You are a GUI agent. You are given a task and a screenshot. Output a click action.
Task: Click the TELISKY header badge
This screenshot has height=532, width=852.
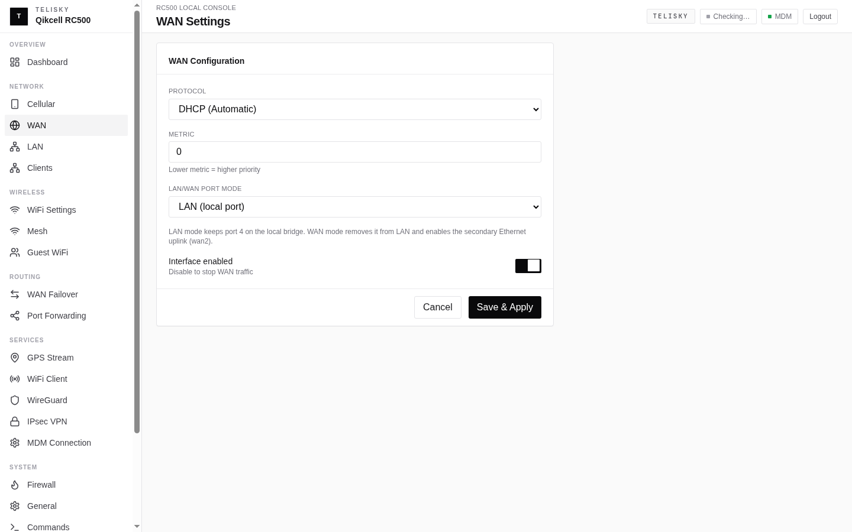click(670, 17)
